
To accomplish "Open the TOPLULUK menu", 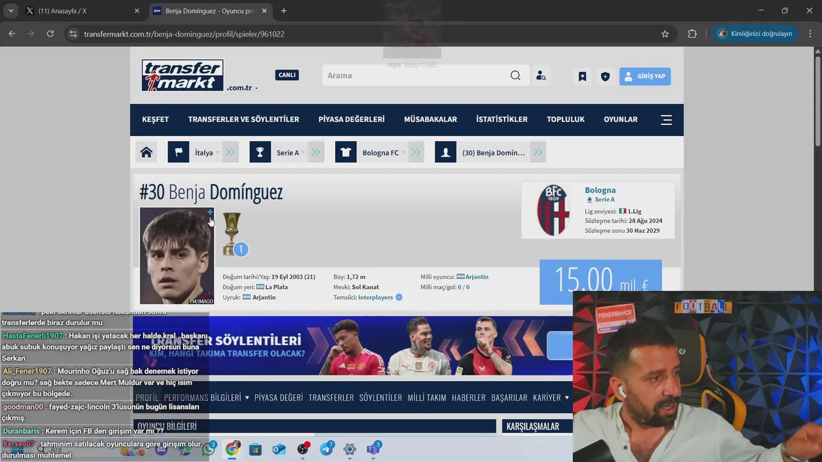I will pos(566,119).
